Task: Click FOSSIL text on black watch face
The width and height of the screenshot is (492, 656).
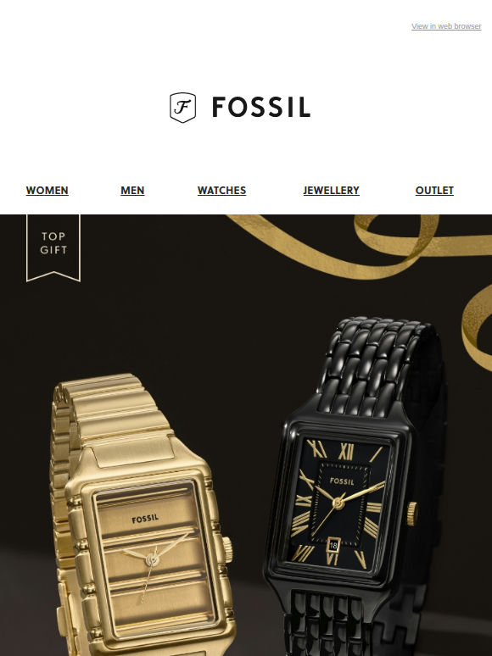Action: click(342, 481)
